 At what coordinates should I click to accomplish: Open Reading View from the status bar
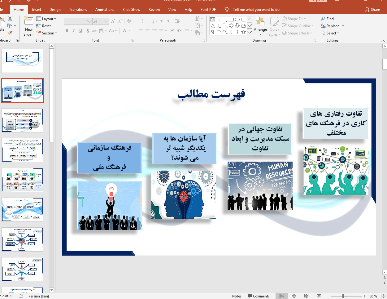click(x=306, y=296)
